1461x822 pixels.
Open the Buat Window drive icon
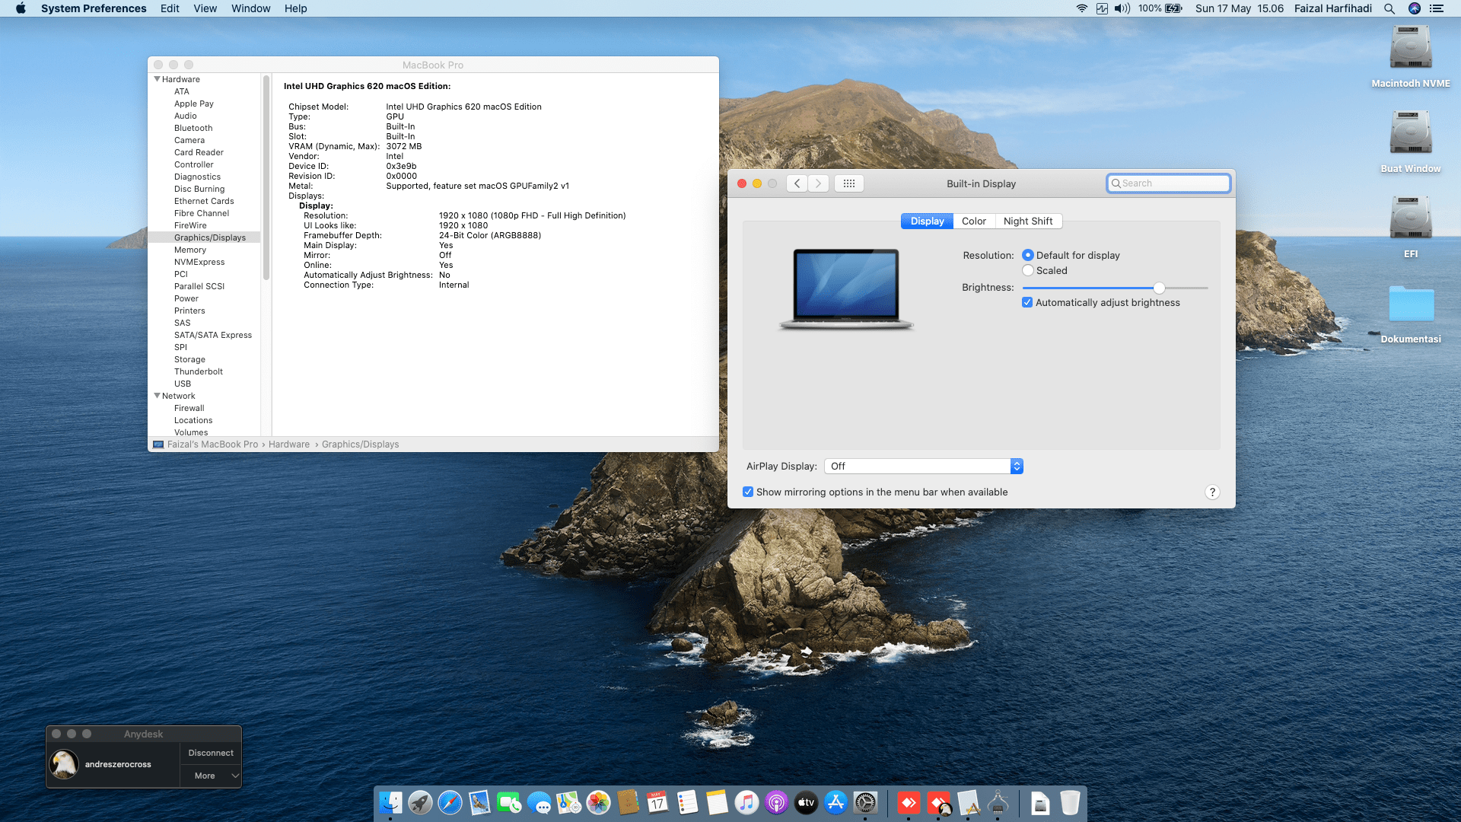[1411, 133]
